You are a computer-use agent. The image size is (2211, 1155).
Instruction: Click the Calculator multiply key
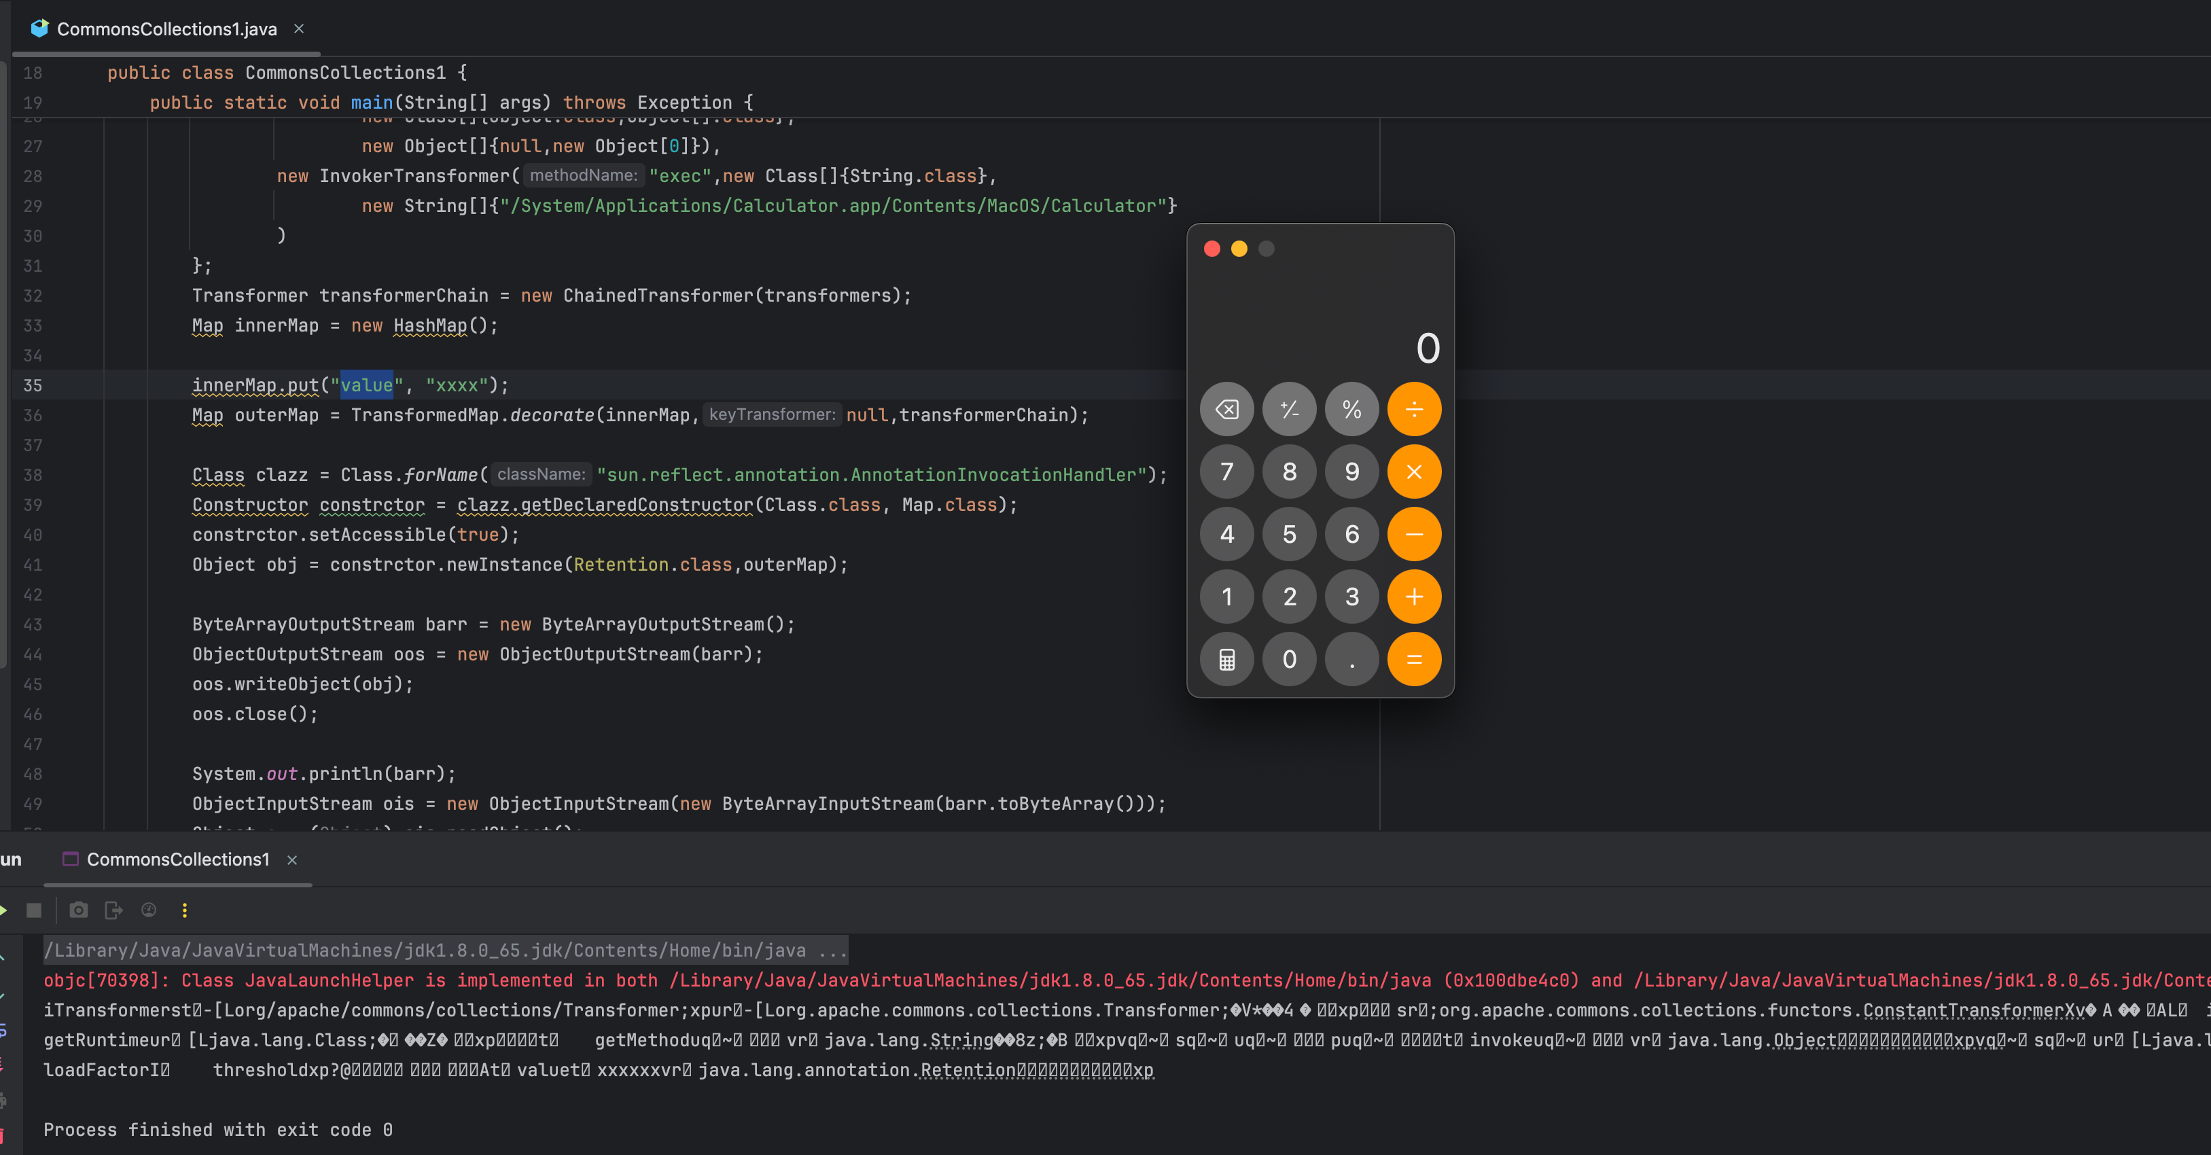coord(1415,472)
